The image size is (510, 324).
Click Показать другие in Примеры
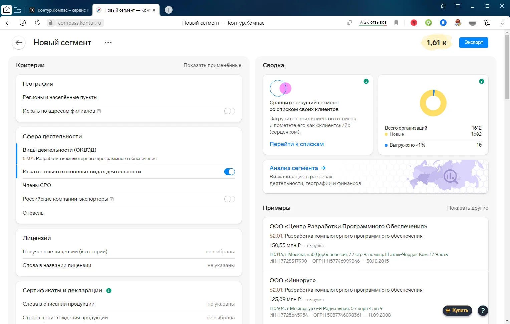tap(468, 208)
